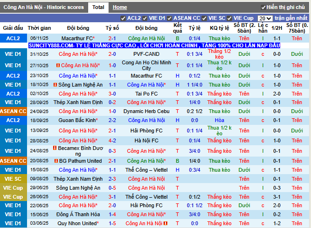Click half-time score 0-3 on 29/06/25 row
Image resolution: width=311 pixels, height=228 pixels.
coord(277,188)
